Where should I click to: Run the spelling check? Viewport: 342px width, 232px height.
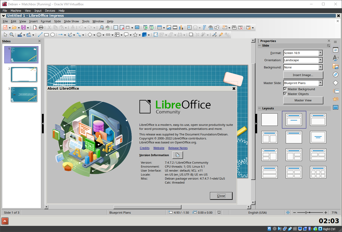coord(108,27)
